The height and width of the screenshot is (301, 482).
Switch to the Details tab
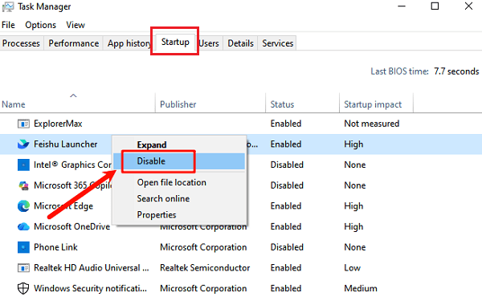(x=241, y=43)
